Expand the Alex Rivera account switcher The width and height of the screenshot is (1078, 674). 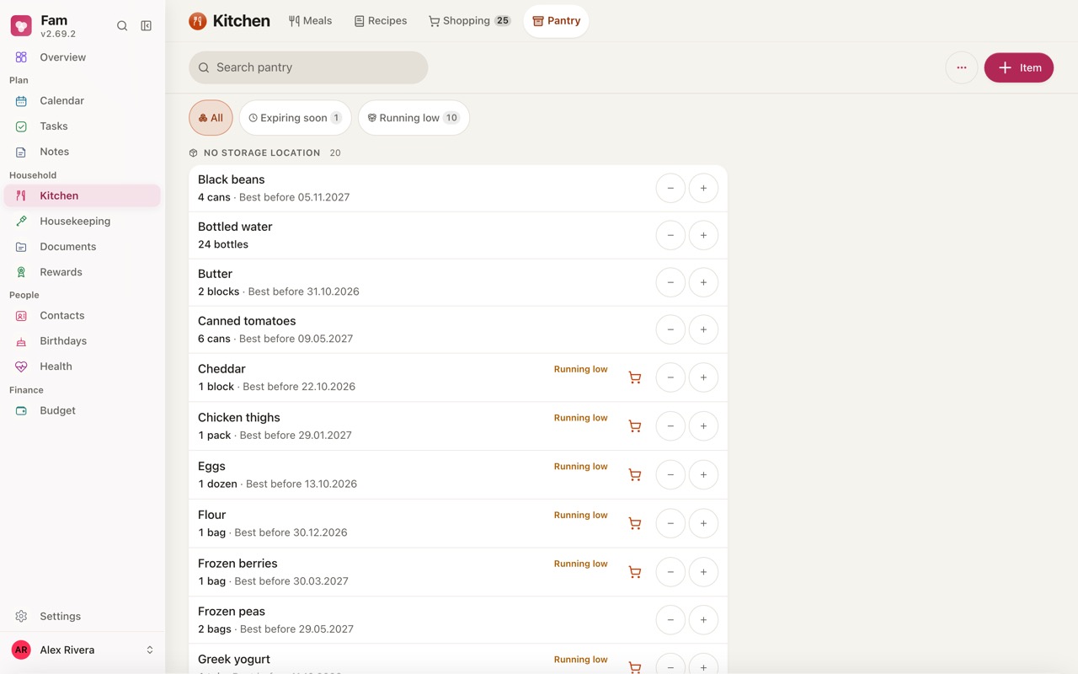[83, 650]
